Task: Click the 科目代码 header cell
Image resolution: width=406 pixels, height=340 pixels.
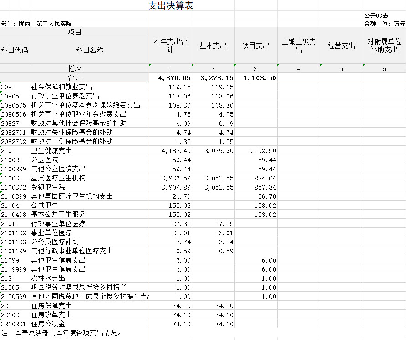Action: 15,50
